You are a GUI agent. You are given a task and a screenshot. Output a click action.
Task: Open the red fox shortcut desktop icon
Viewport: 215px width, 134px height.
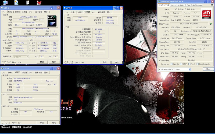(39, 3)
